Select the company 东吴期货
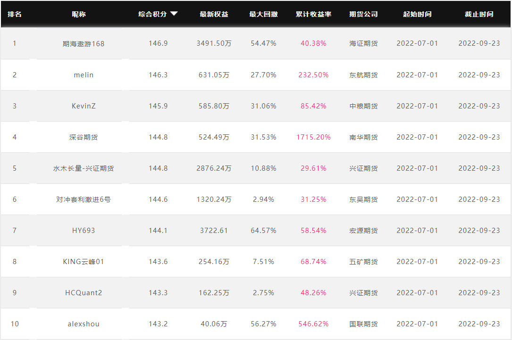The image size is (512, 340). tap(363, 199)
